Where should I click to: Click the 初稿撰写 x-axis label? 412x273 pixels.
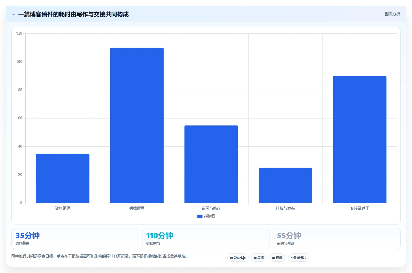tap(137, 208)
